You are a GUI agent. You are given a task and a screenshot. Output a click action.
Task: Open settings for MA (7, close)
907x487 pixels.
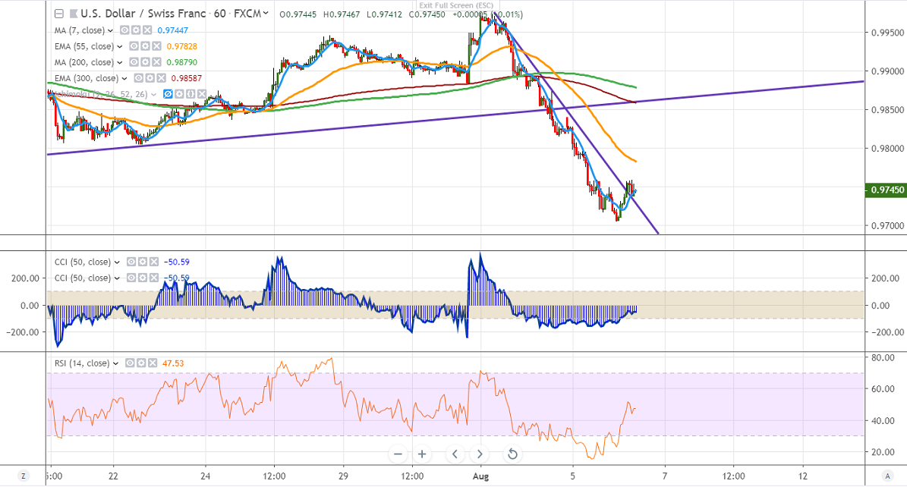point(136,30)
